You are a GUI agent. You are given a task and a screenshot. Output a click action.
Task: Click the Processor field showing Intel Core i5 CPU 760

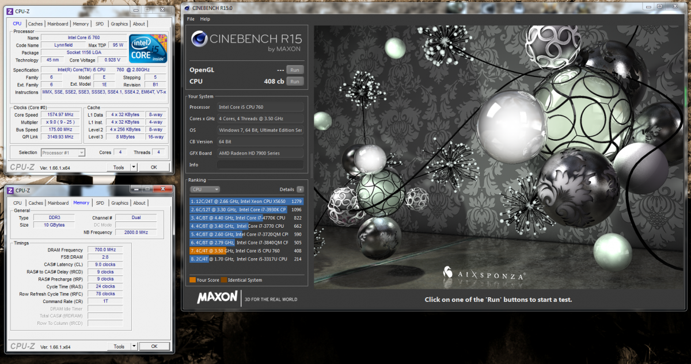(x=260, y=107)
